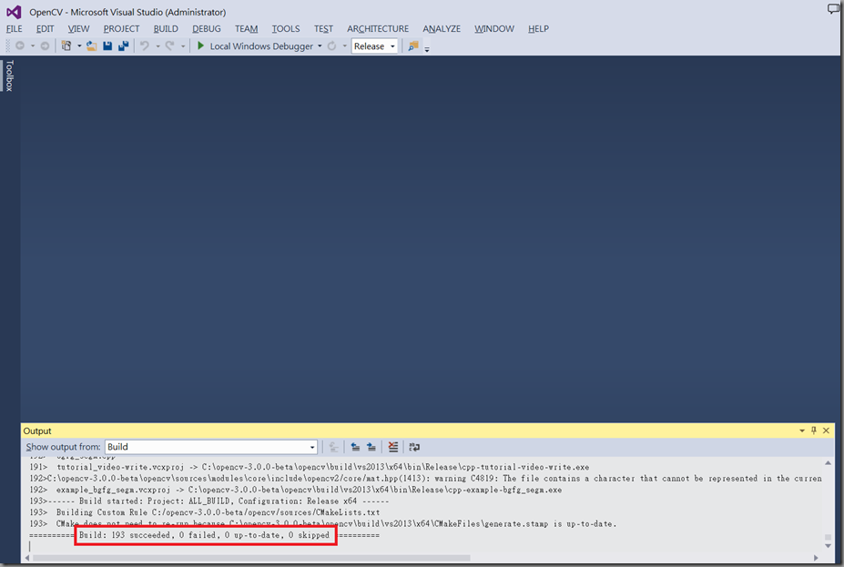Undo the last action

(145, 46)
